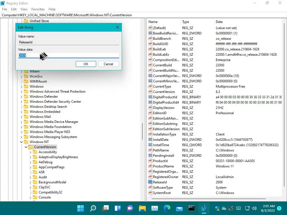Click the Windows Defender folder icon
The height and width of the screenshot is (215, 287).
(26, 97)
